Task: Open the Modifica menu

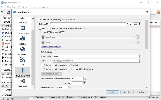Action: click(x=11, y=7)
